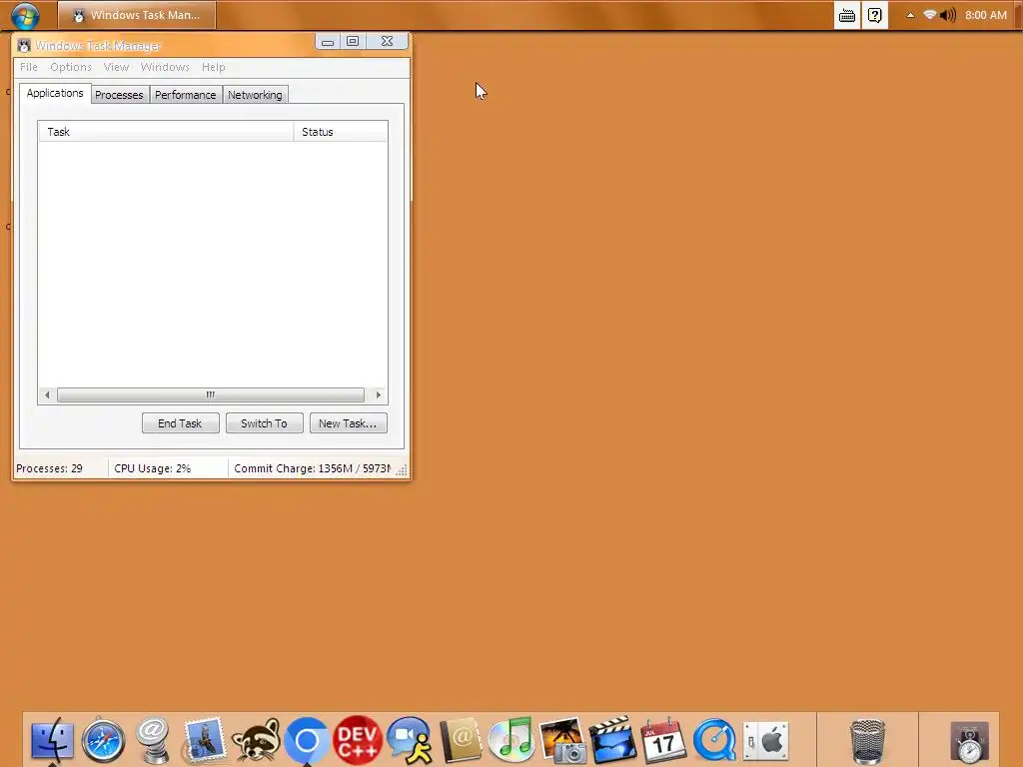Open the Finder icon in the dock

pyautogui.click(x=52, y=740)
